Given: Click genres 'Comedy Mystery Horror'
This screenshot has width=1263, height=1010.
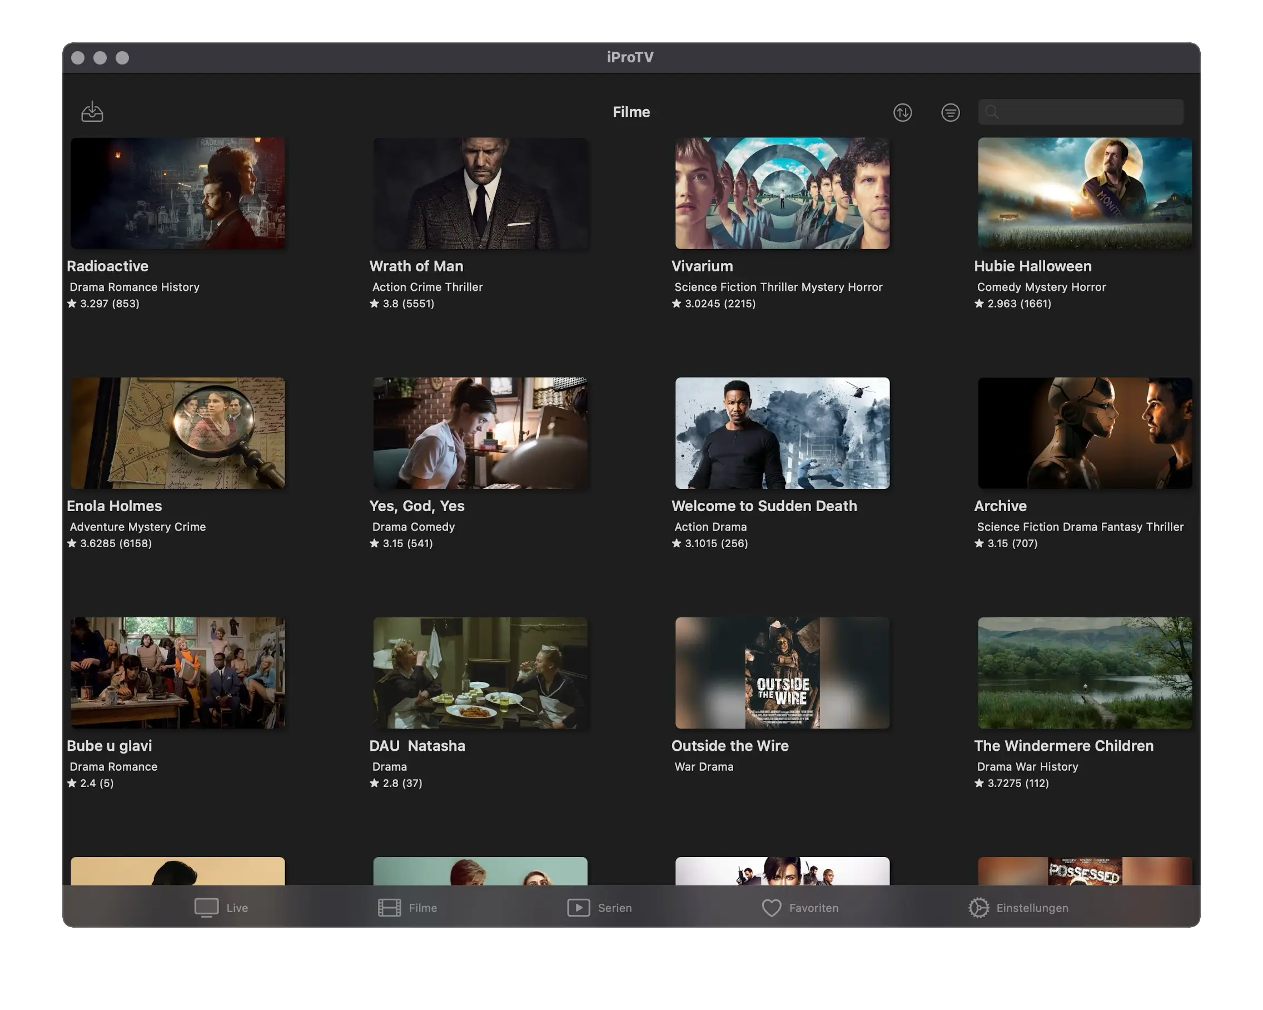Looking at the screenshot, I should 1042,287.
